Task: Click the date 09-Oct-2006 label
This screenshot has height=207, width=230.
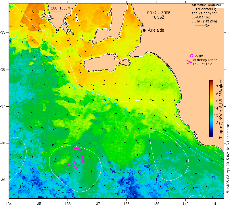Action: tap(159, 13)
